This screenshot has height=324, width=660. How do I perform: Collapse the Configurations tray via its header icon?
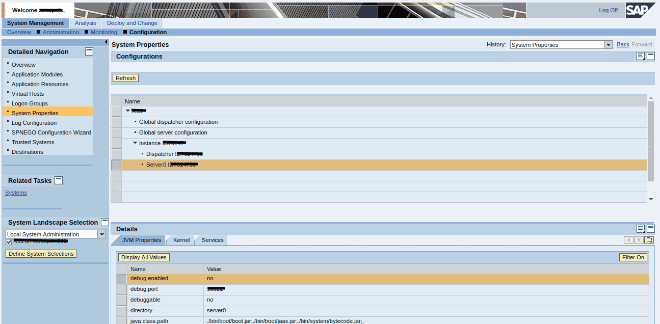(650, 56)
